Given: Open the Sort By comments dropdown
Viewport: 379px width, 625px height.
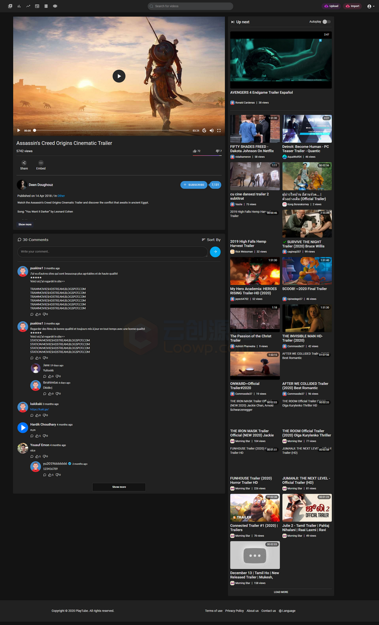Looking at the screenshot, I should [x=211, y=240].
